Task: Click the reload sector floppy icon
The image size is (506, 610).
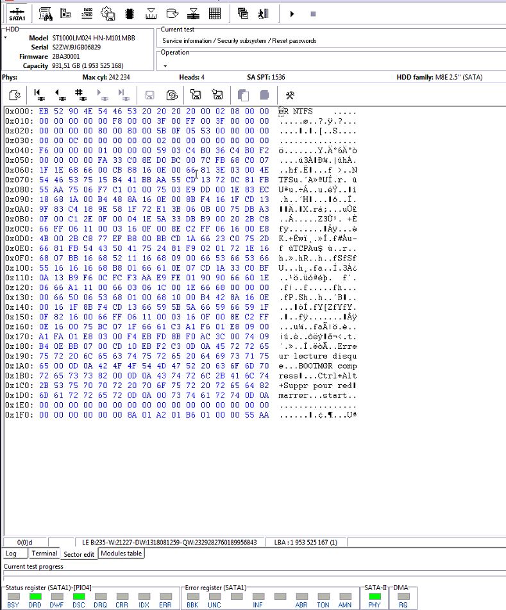Action: click(171, 96)
